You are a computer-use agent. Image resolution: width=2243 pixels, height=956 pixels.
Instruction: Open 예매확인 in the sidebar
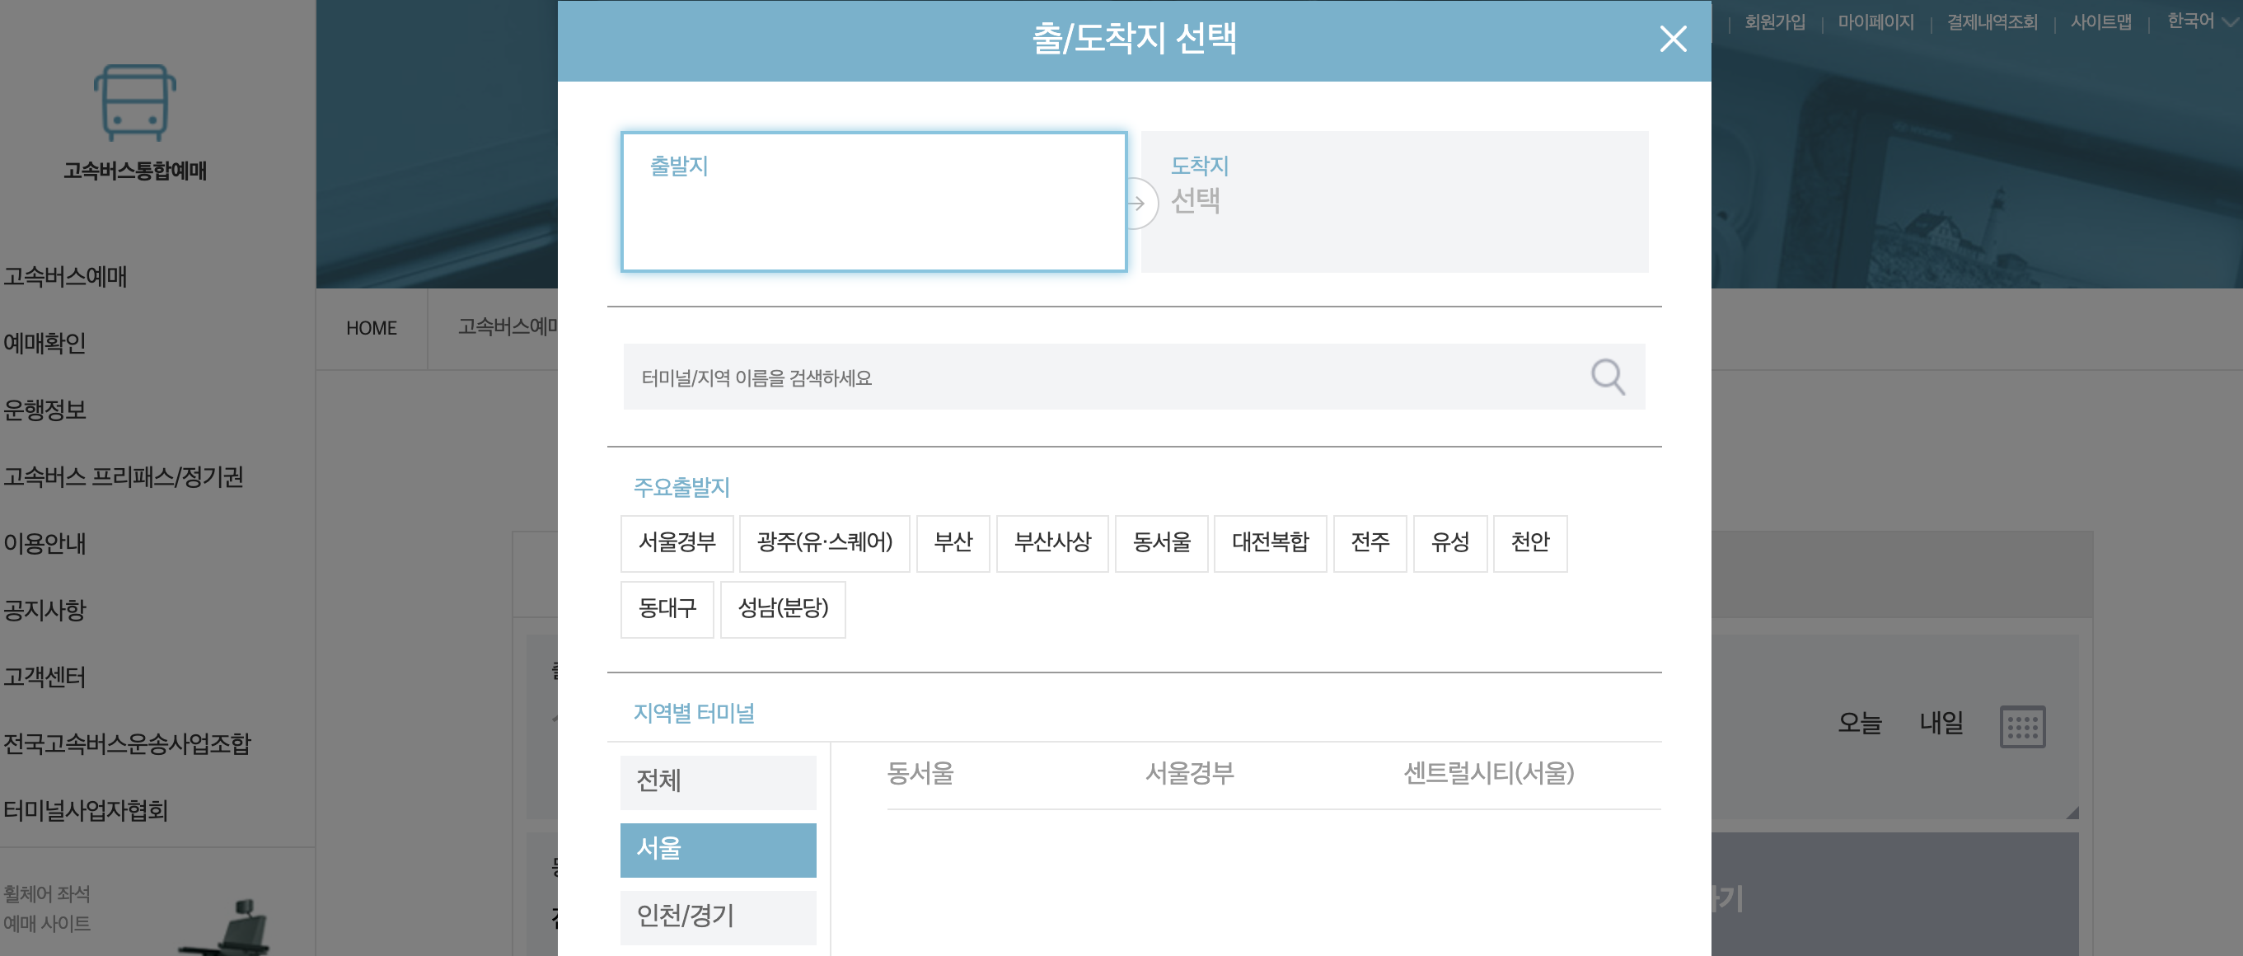[x=44, y=343]
